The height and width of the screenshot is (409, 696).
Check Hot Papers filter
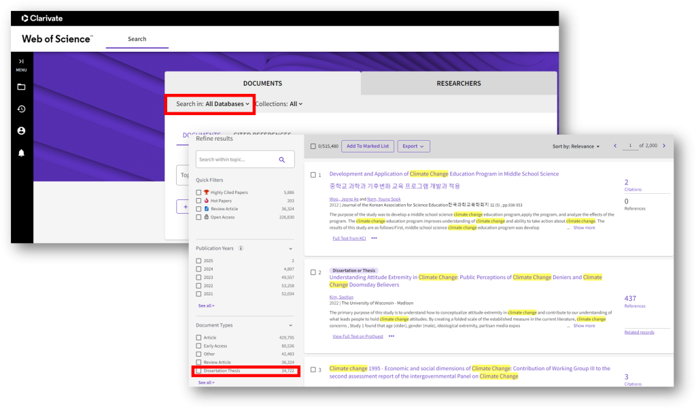199,201
